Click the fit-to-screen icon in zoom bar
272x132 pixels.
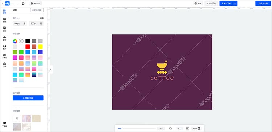187,128
